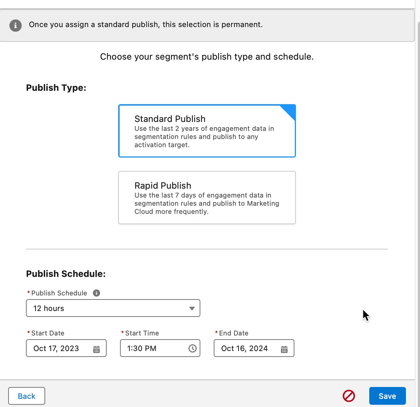Click the End Date field showing Oct 16, 2024
This screenshot has height=407, width=420.
coord(254,348)
